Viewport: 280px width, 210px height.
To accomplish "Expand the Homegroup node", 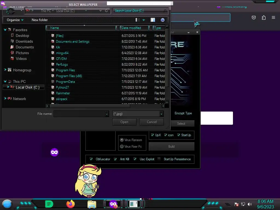I will click(x=5, y=70).
